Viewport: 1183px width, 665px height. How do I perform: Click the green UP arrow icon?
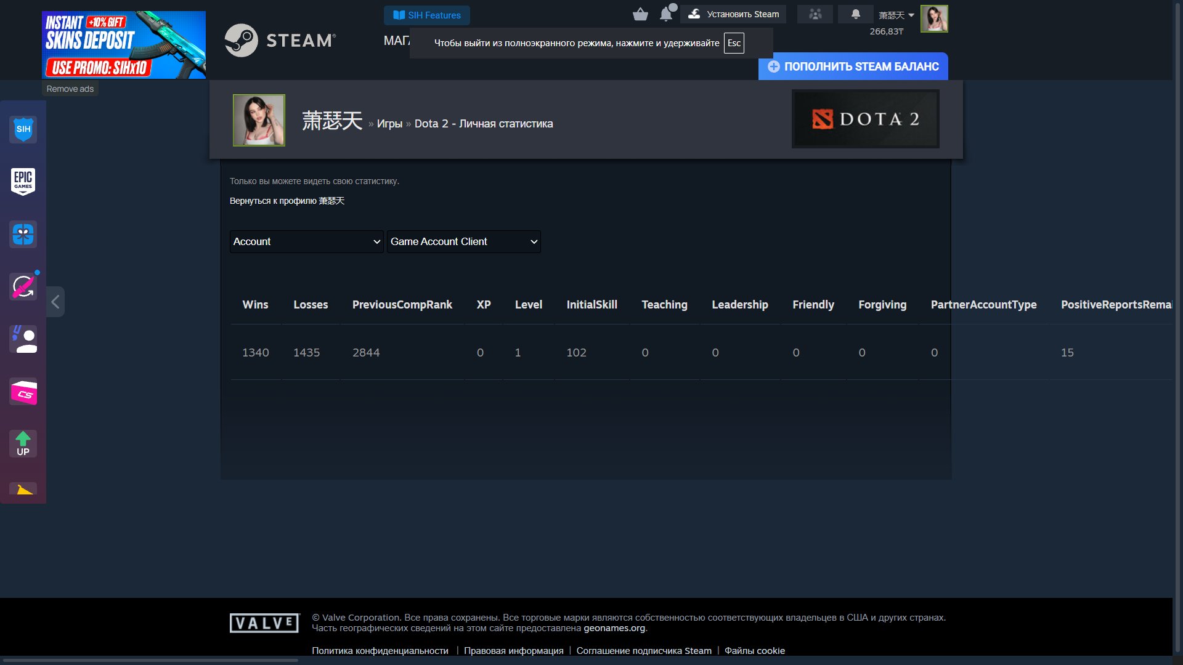point(23,443)
